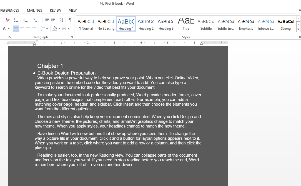Click the Increase Indent icon
This screenshot has height=186, width=301.
53,20
